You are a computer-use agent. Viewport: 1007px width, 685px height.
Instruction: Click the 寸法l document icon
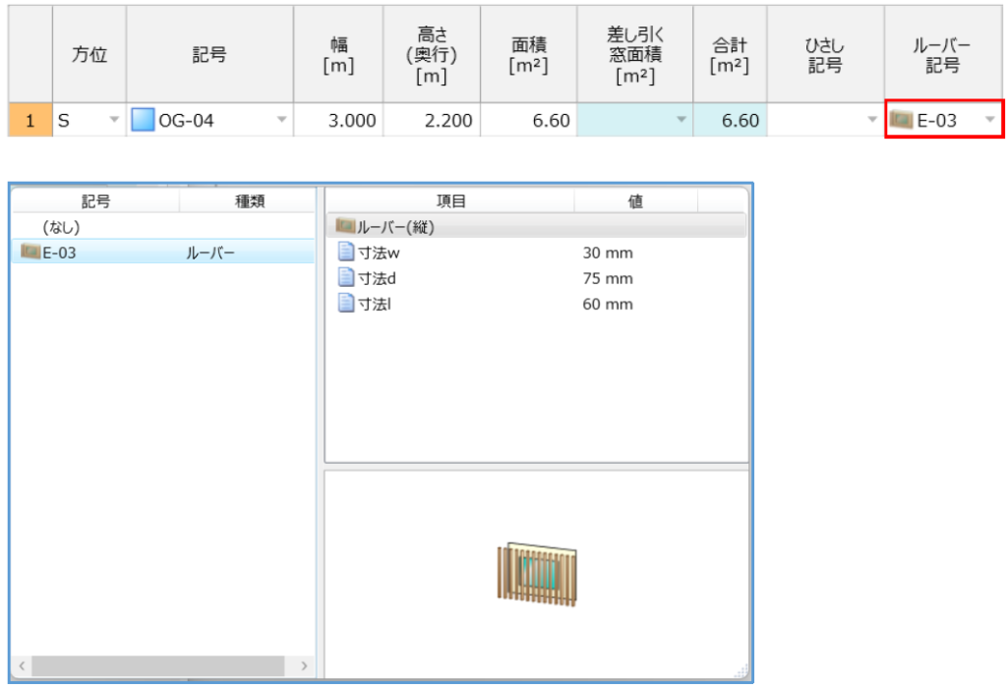pyautogui.click(x=345, y=304)
